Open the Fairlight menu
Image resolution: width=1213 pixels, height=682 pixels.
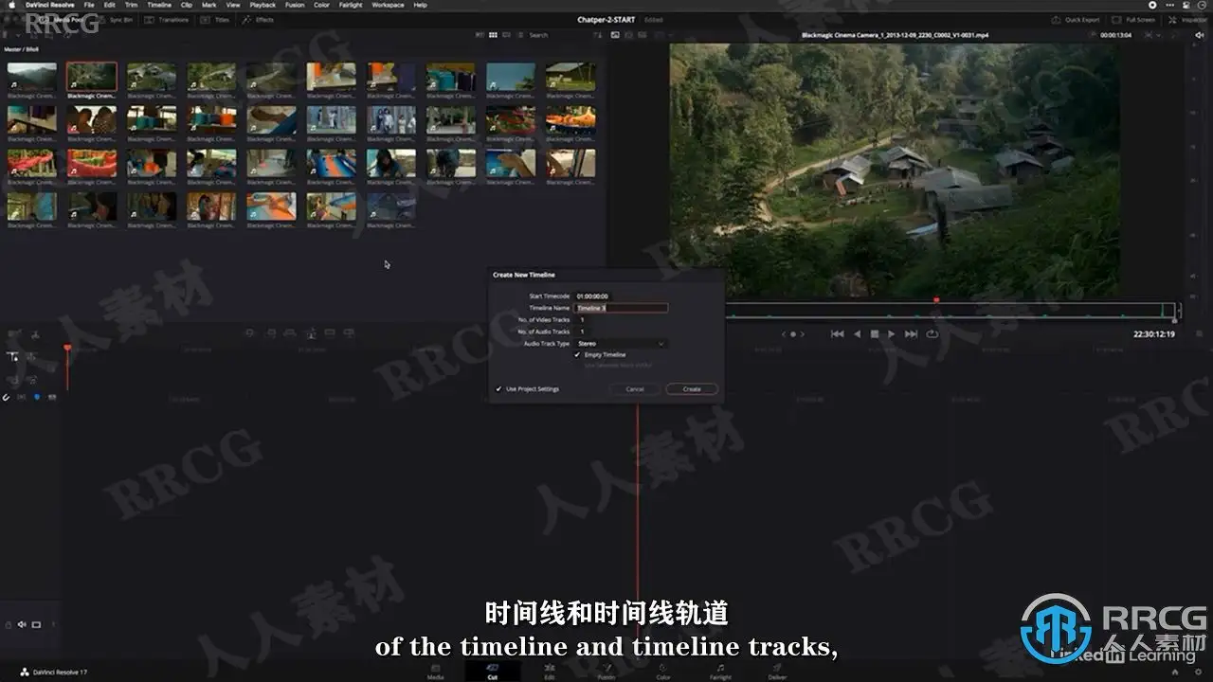(351, 5)
